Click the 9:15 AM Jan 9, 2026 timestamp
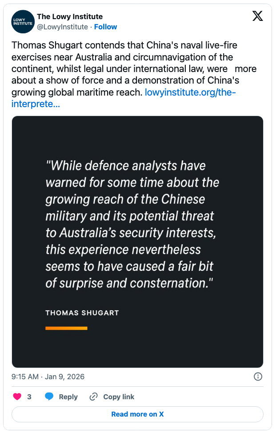 (48, 377)
